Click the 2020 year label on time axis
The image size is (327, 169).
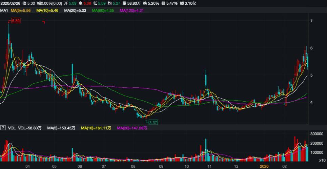(264, 166)
